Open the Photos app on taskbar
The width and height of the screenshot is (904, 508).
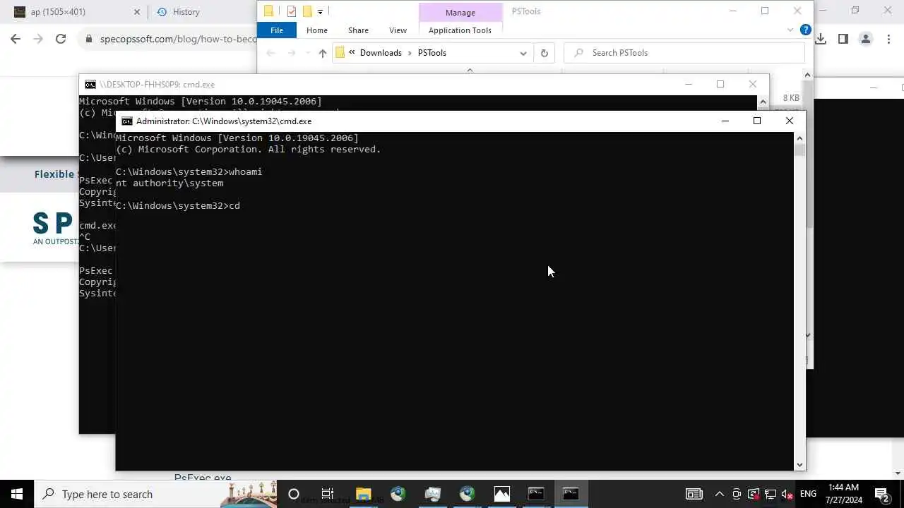coord(501,494)
